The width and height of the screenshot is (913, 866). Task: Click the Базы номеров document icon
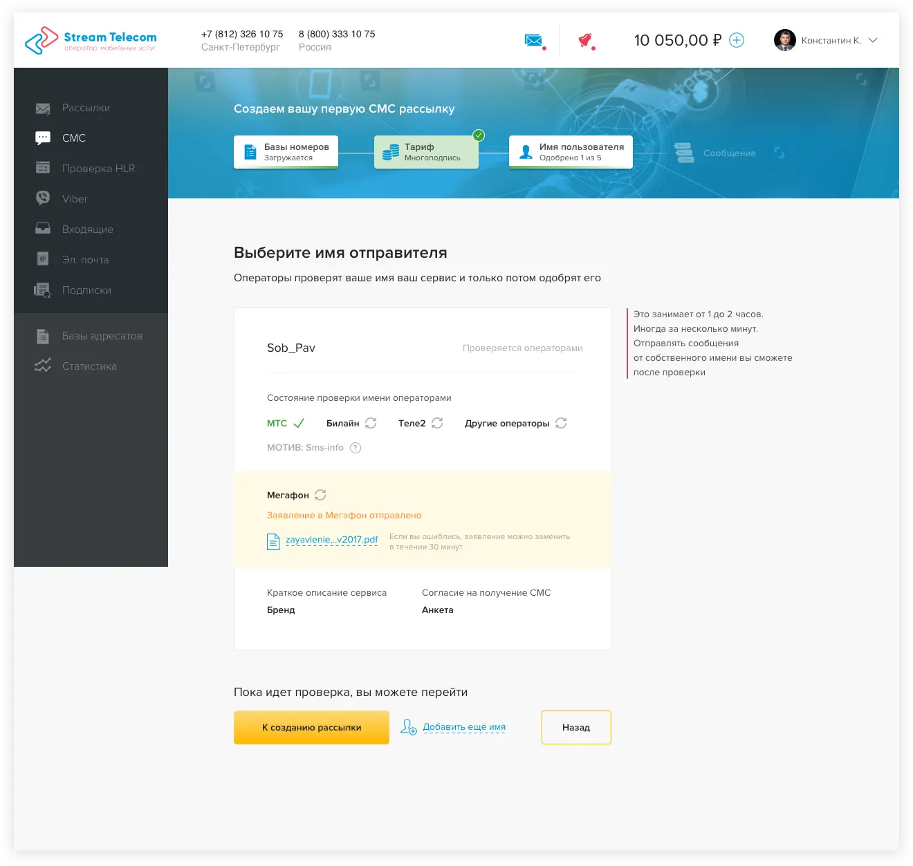pos(250,152)
